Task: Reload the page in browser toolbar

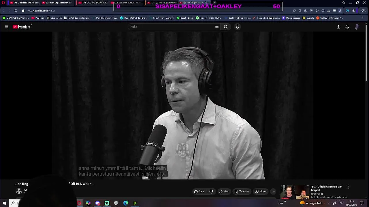Action: [x=16, y=11]
